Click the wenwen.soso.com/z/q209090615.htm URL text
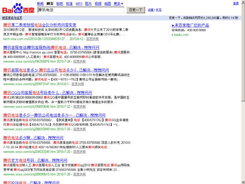This screenshot has height=184, width=245. [x=29, y=174]
